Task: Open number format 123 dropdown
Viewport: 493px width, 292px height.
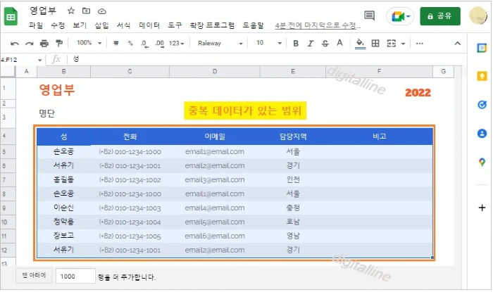Action: coord(176,44)
